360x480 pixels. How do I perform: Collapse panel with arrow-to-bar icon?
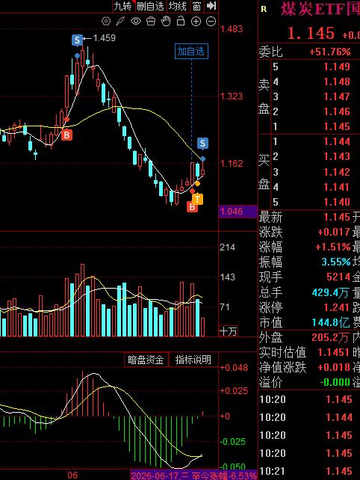211,5
